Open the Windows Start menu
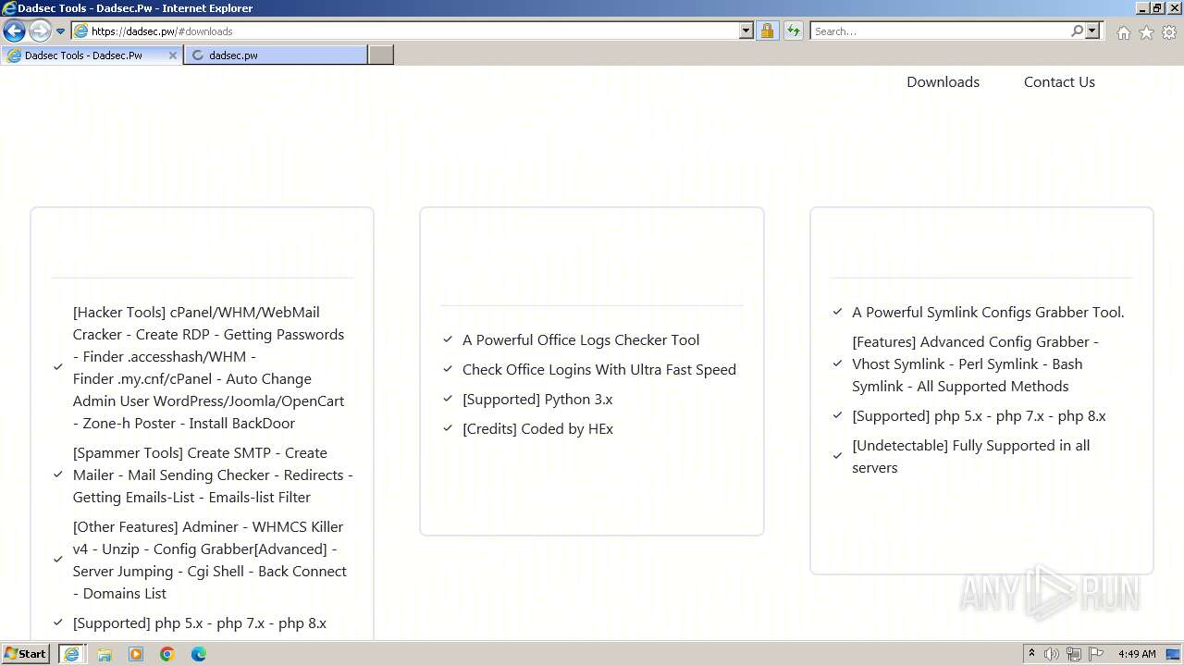 click(26, 654)
